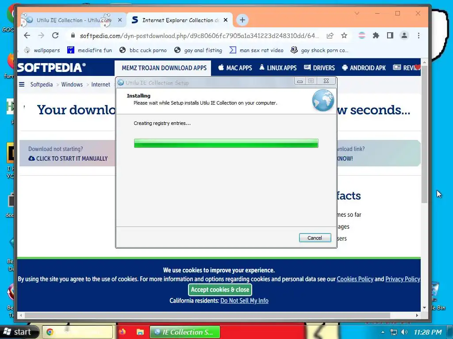Click the setup window title bar icon
This screenshot has width=453, height=339.
(121, 83)
